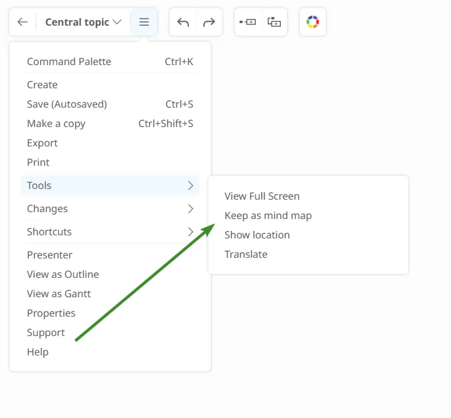Choose View Full Screen in Tools submenu

(262, 196)
